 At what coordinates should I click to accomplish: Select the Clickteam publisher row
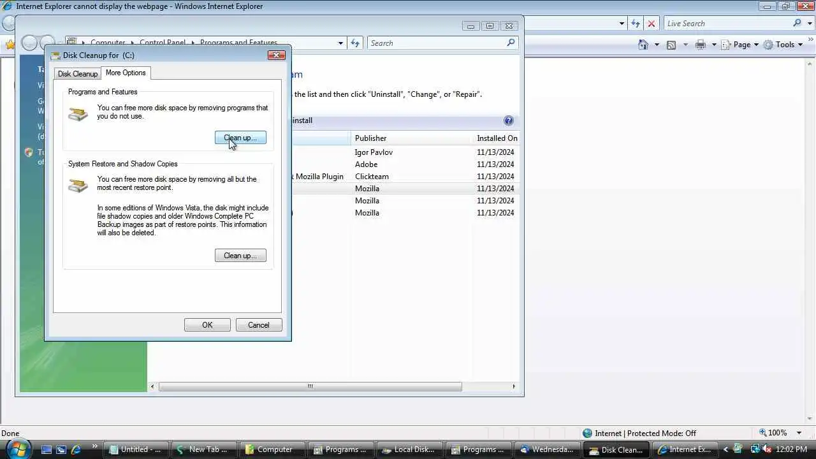(x=372, y=177)
